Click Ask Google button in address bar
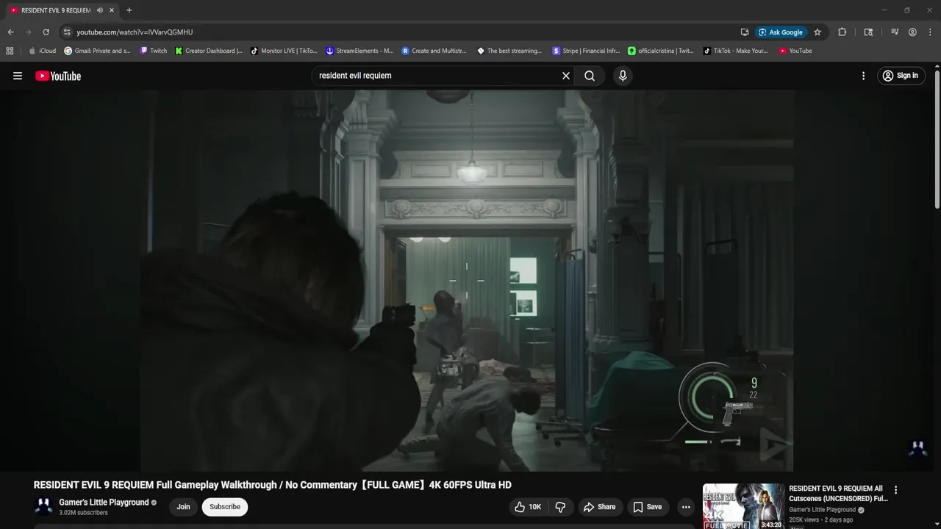Viewport: 941px width, 529px height. 781,32
